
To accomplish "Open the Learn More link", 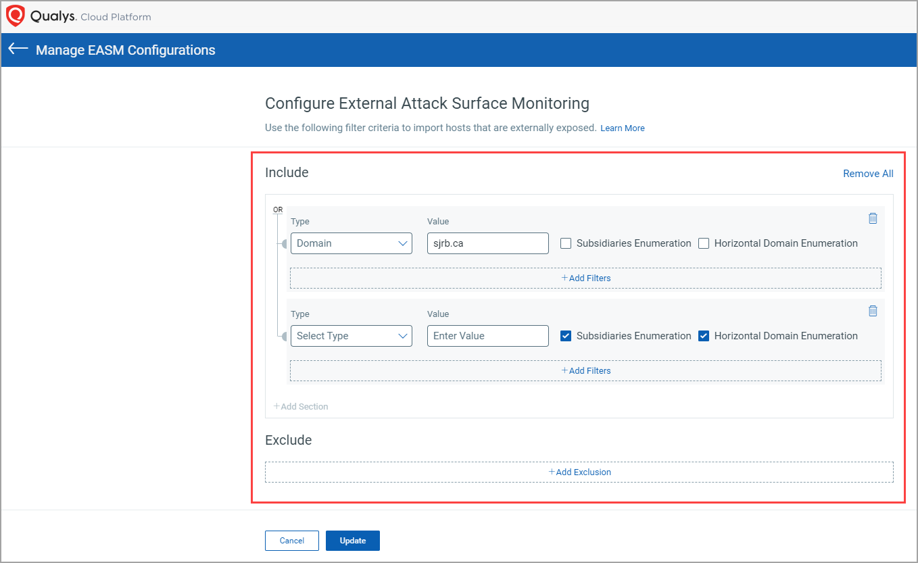I will click(622, 128).
